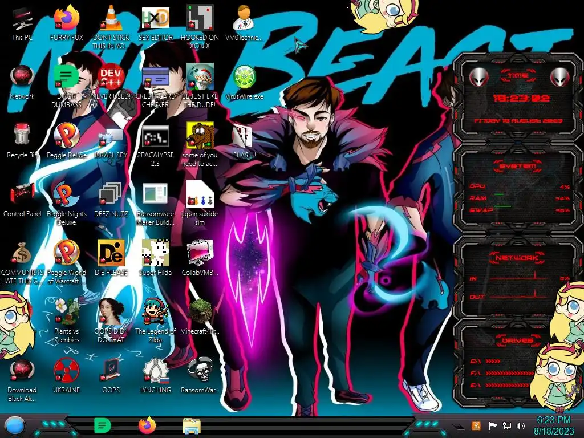The width and height of the screenshot is (584, 438).
Task: Click the network tray icon
Action: [x=506, y=425]
